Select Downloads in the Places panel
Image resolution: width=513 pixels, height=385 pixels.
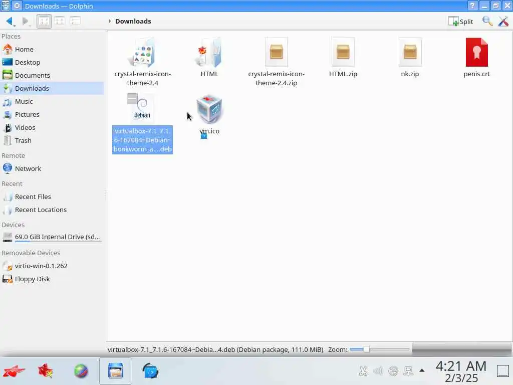52,88
